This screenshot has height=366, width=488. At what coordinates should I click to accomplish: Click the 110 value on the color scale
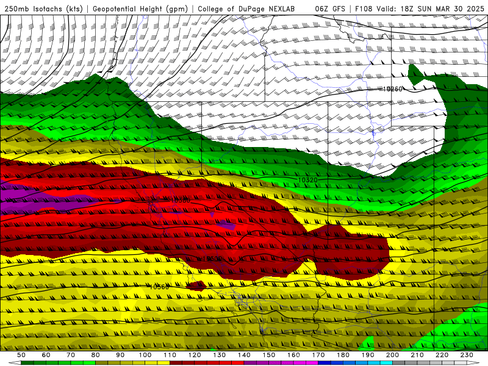click(x=170, y=355)
